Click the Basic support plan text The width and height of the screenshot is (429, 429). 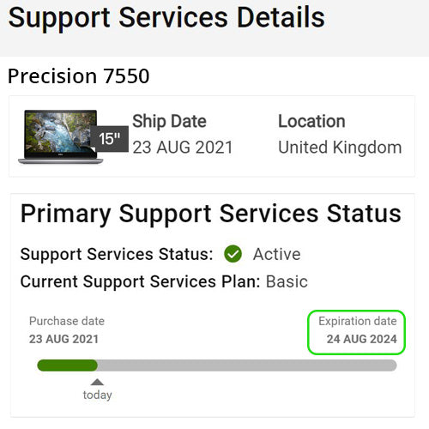click(x=287, y=281)
